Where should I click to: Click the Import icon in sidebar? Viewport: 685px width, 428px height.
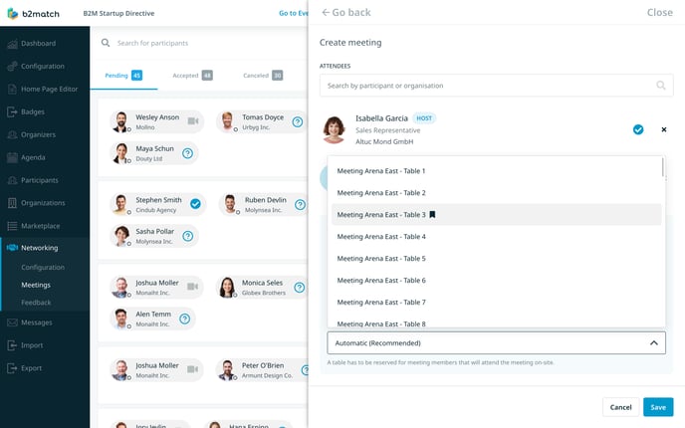pos(12,345)
